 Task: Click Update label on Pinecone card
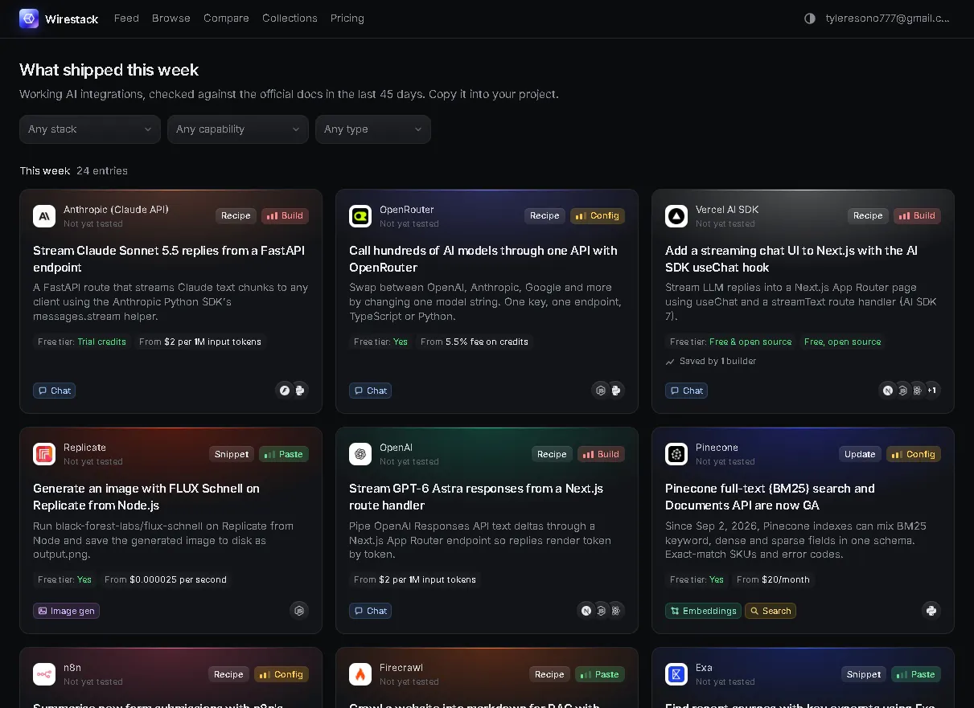pyautogui.click(x=860, y=454)
